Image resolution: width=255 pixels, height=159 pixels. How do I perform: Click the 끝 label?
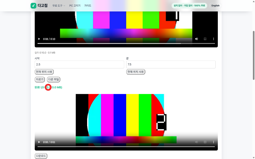point(127,58)
